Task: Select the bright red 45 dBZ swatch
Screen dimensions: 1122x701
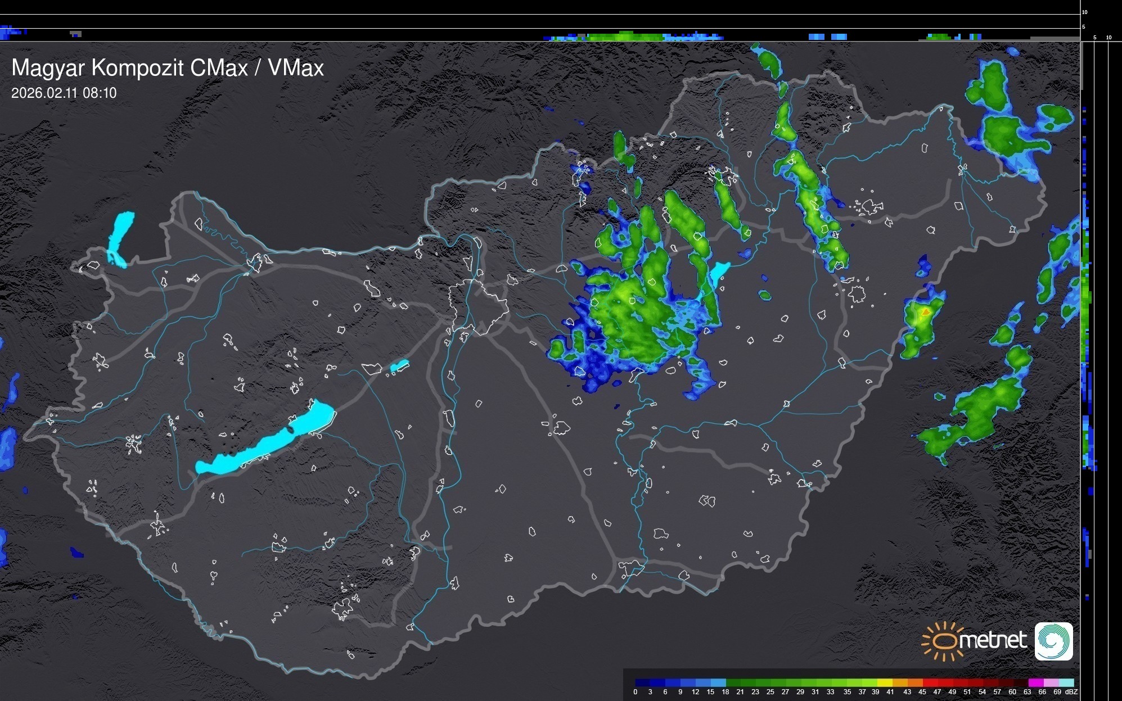Action: click(x=930, y=682)
